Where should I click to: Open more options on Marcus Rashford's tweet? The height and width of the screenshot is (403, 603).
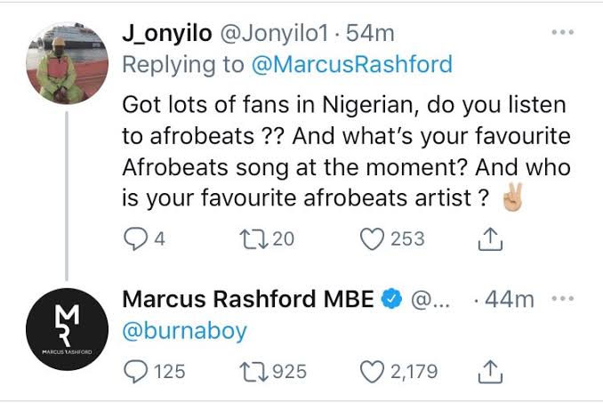click(x=563, y=299)
